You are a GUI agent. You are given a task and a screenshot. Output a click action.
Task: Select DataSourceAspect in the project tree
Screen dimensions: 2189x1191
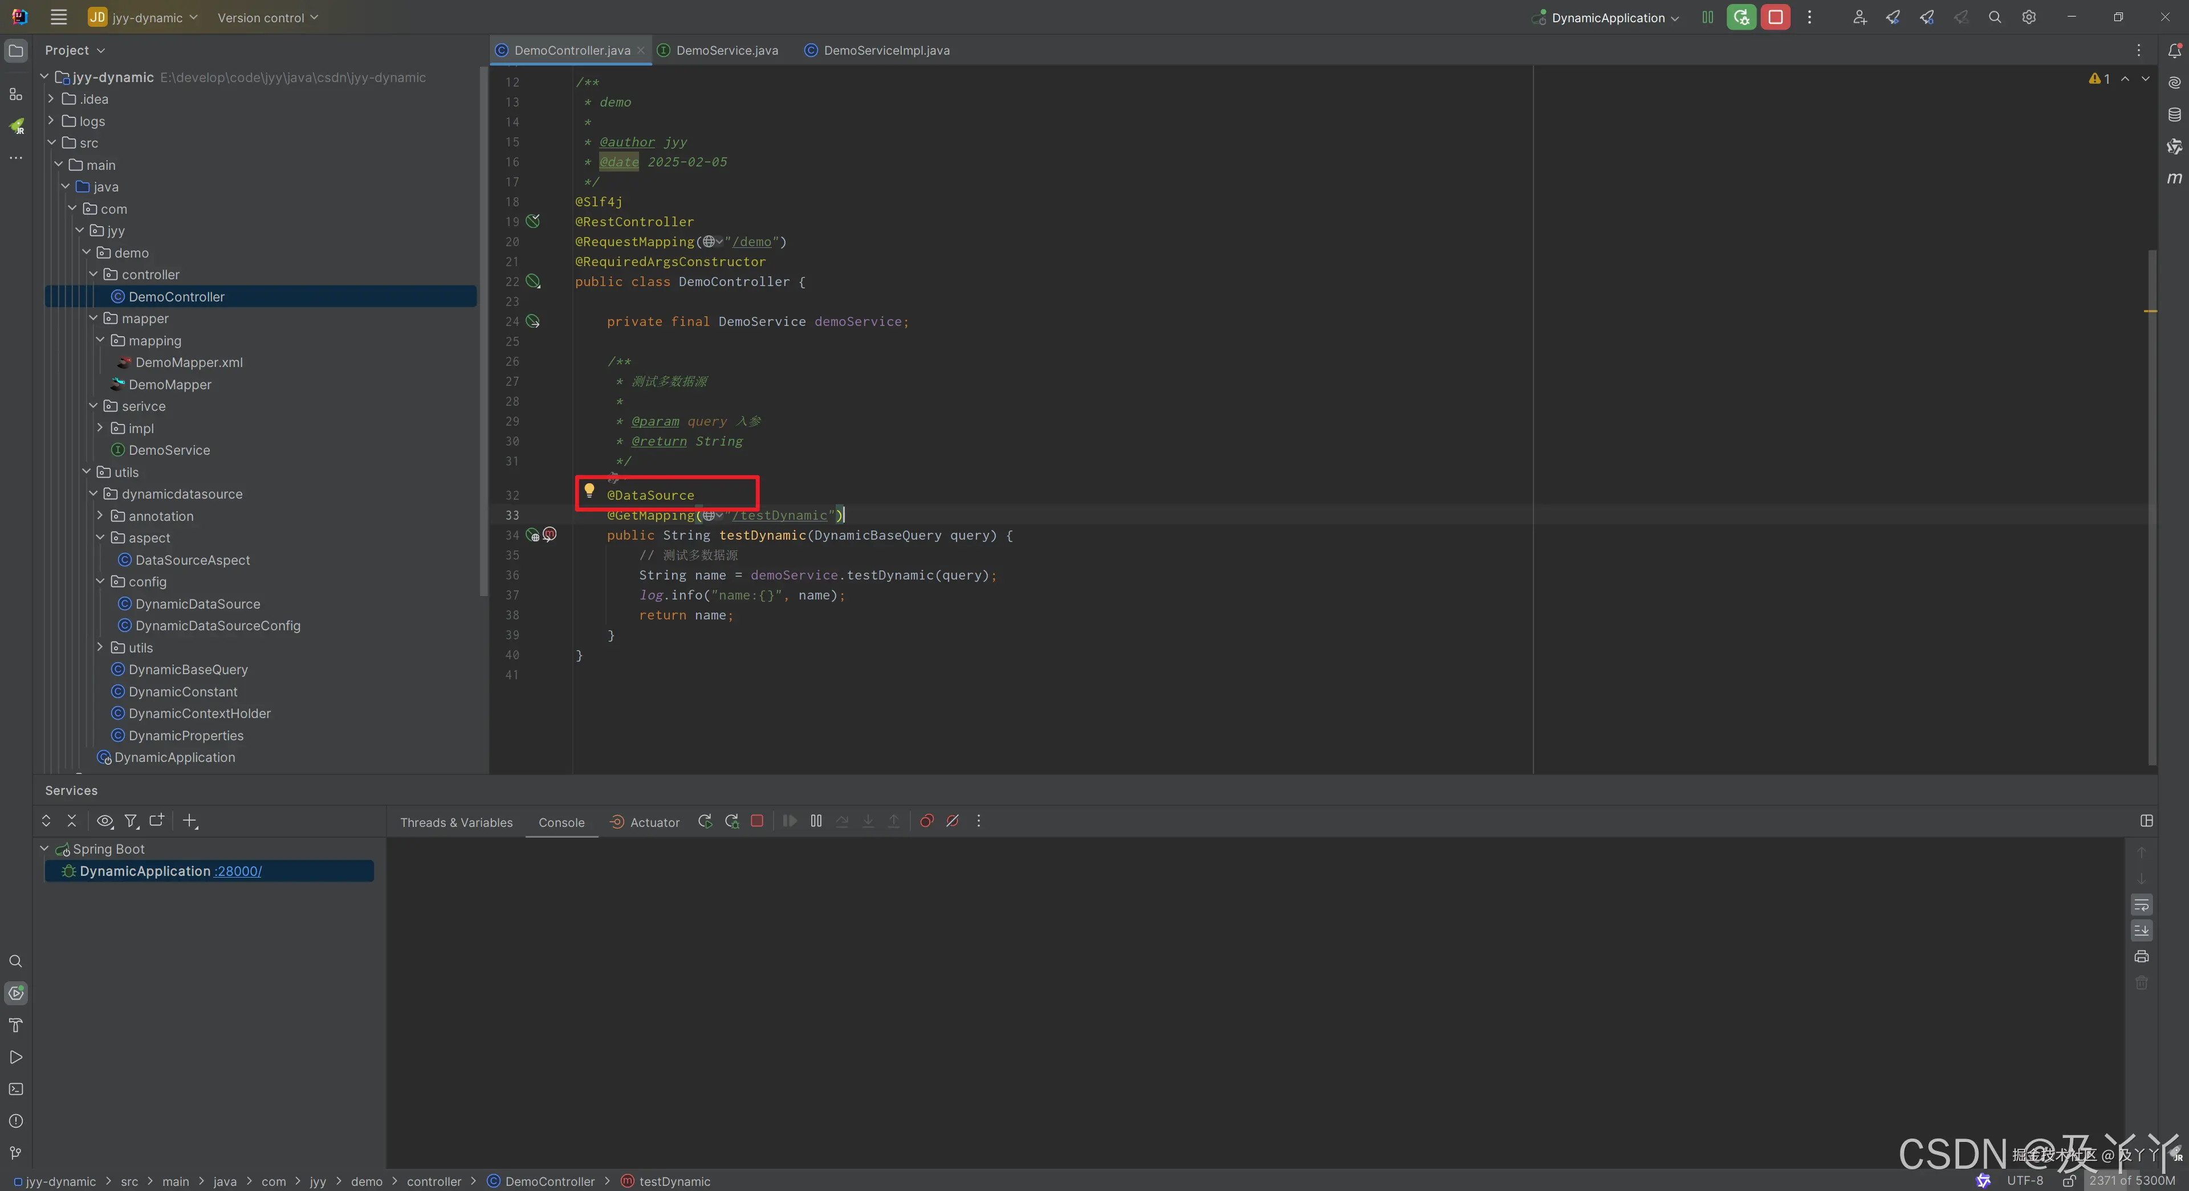point(192,560)
